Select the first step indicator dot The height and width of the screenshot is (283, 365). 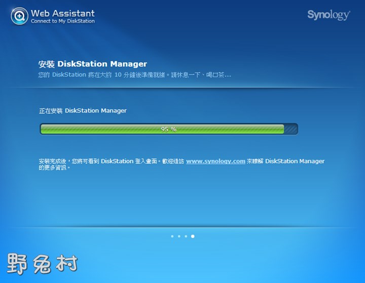pos(172,236)
